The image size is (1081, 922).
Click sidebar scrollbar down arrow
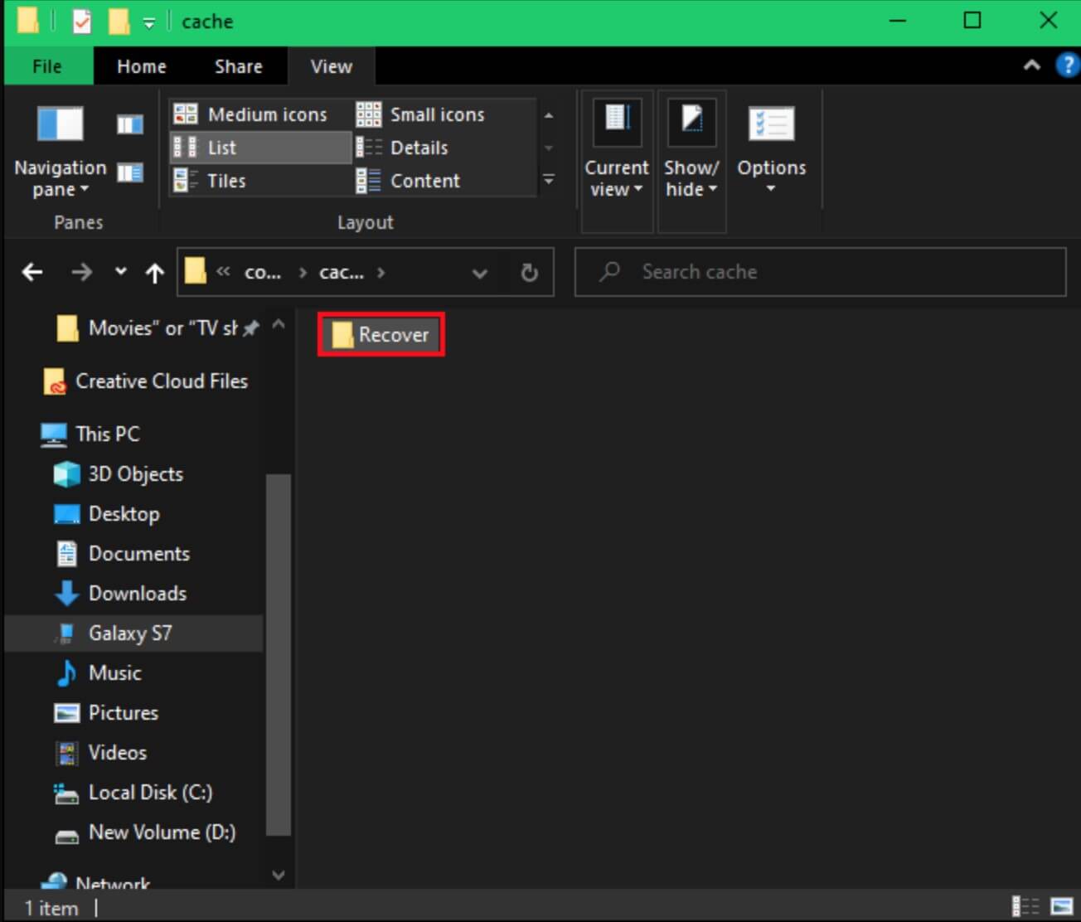point(279,875)
